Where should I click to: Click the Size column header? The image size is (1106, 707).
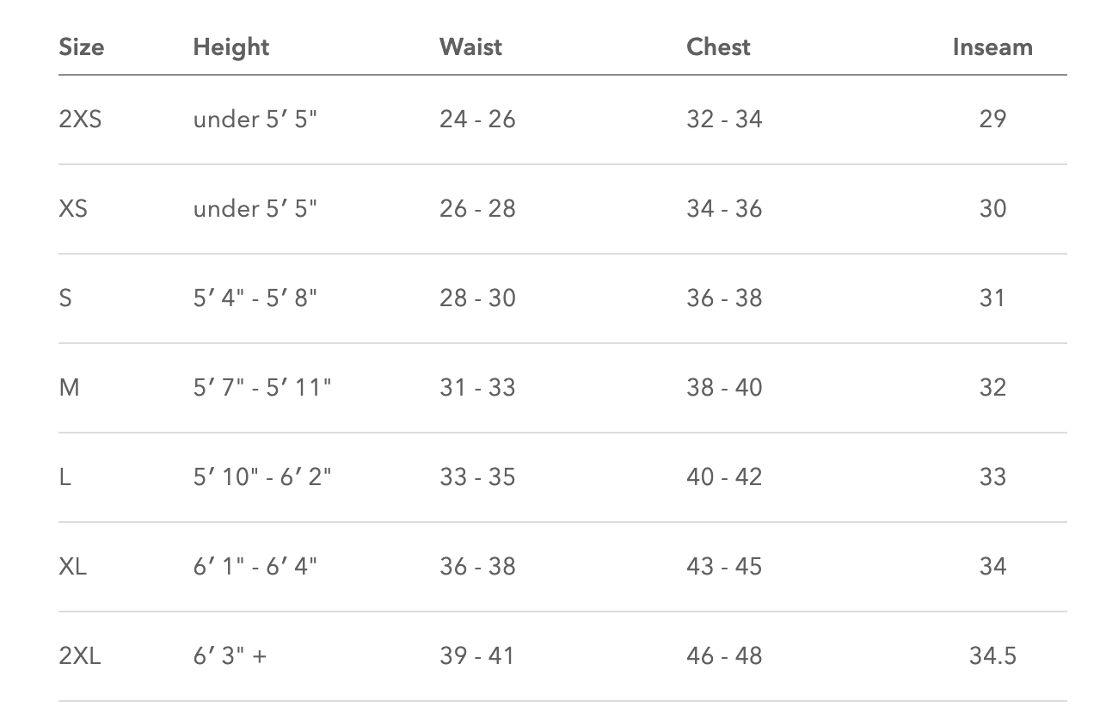[81, 46]
